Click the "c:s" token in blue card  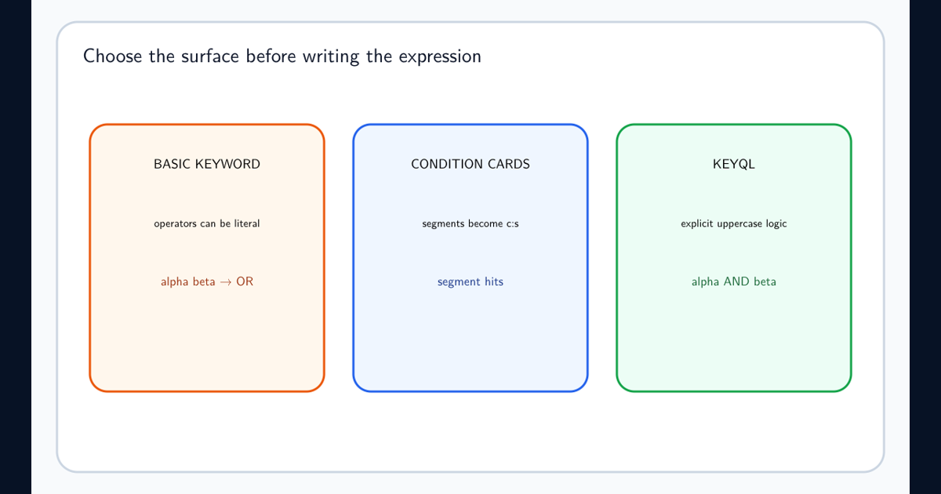(511, 224)
